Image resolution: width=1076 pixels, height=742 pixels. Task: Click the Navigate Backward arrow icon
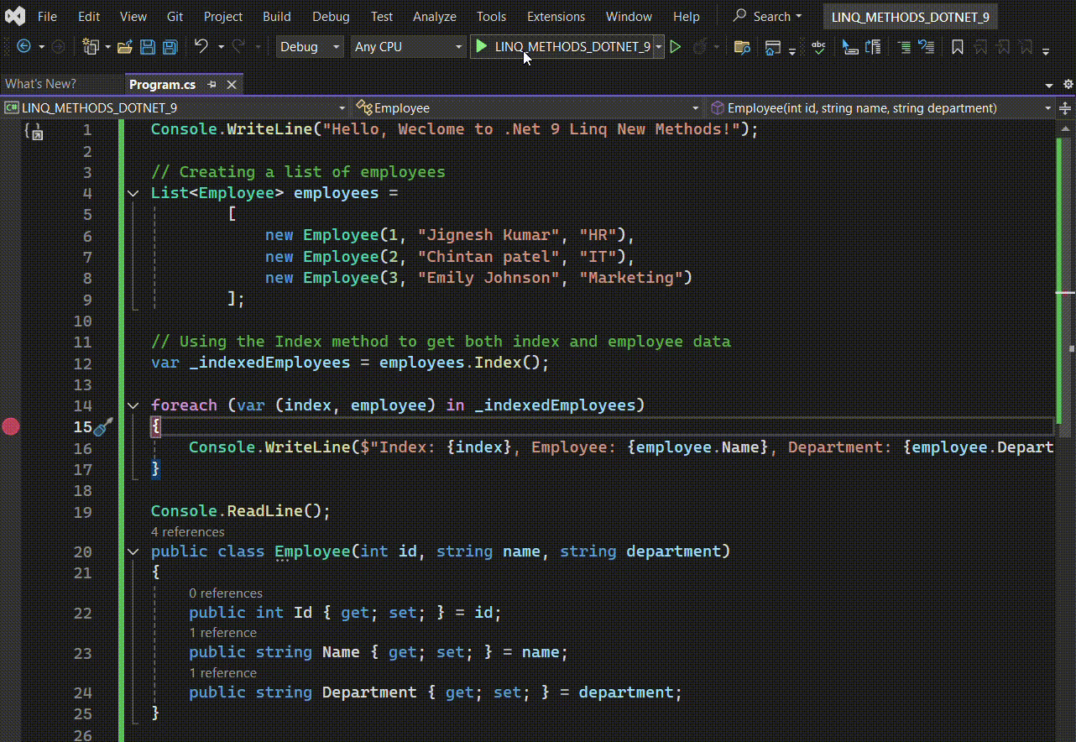(x=24, y=47)
